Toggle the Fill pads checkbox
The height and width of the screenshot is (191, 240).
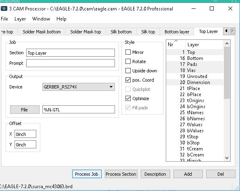click(128, 108)
